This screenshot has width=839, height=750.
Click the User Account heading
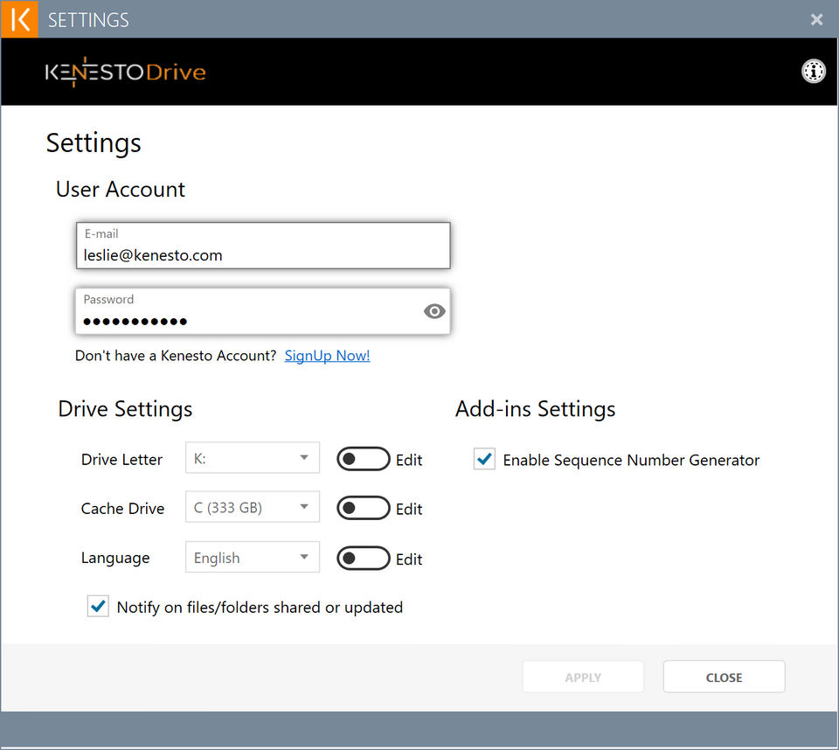(121, 190)
